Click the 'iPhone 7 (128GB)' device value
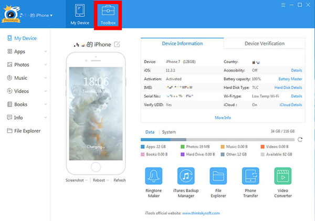The width and height of the screenshot is (315, 221). (x=181, y=61)
